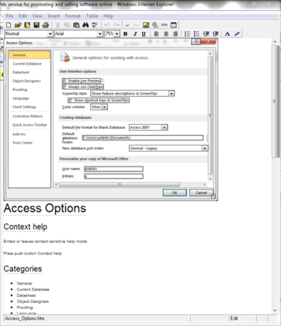The width and height of the screenshot is (281, 326).
Task: Open the Edit menu
Action: click(22, 16)
